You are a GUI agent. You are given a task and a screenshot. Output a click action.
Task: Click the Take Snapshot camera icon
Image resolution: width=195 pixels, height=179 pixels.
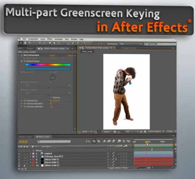(115, 132)
